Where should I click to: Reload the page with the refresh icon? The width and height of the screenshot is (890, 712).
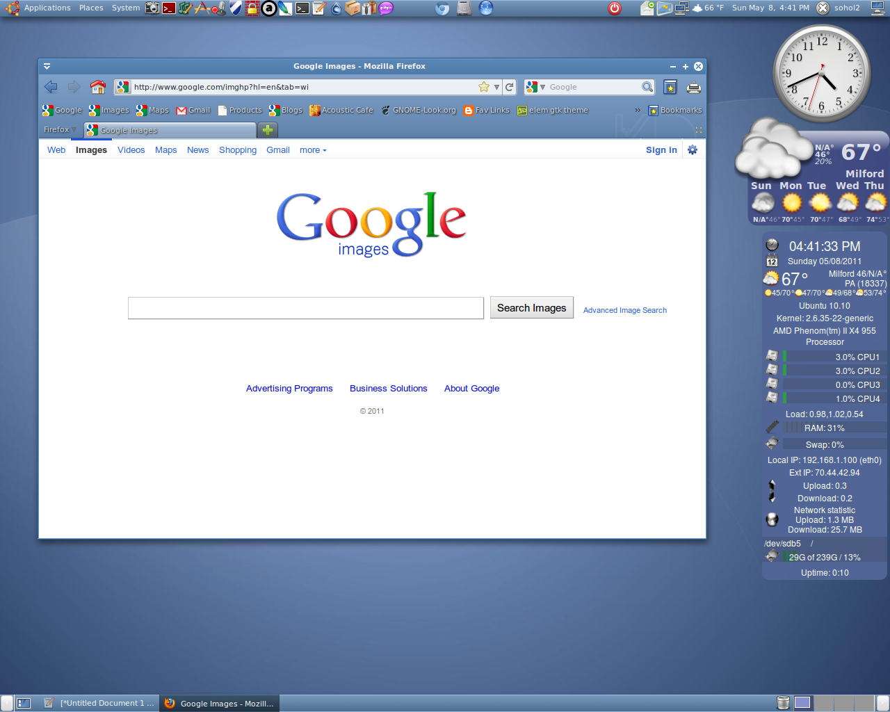(x=510, y=87)
